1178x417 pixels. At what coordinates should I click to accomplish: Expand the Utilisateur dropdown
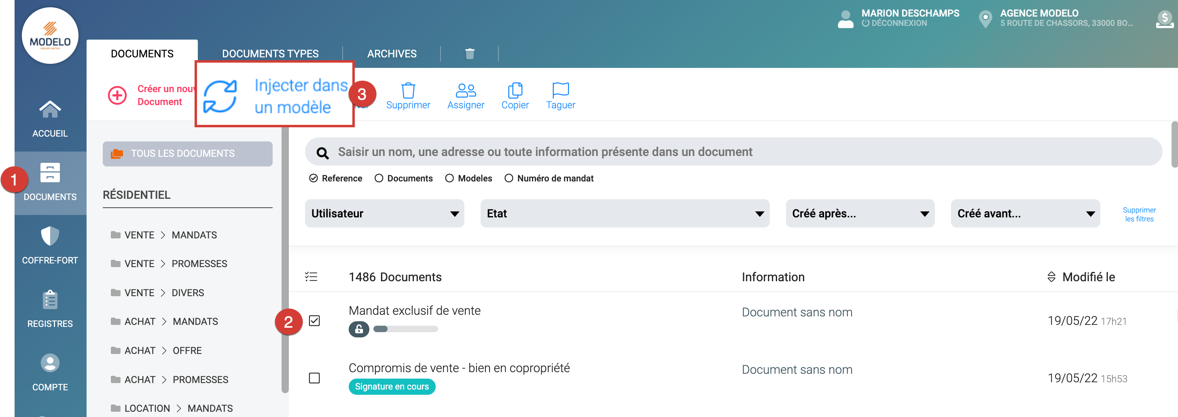click(384, 213)
